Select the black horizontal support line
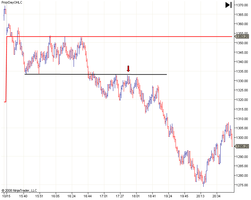Image resolution: width=251 pixels, height=200 pixels. point(96,74)
